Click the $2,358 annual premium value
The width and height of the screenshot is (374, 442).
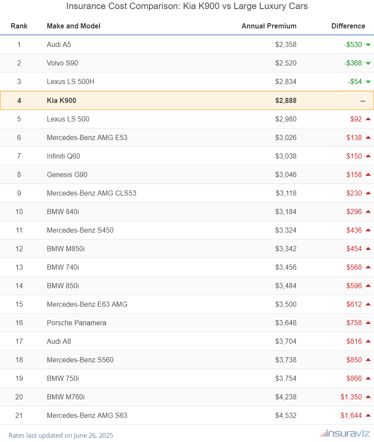pyautogui.click(x=286, y=44)
